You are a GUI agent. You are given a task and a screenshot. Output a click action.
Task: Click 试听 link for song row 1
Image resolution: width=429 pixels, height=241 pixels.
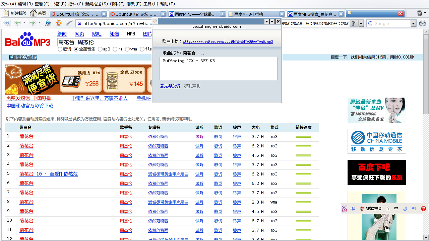click(x=199, y=137)
